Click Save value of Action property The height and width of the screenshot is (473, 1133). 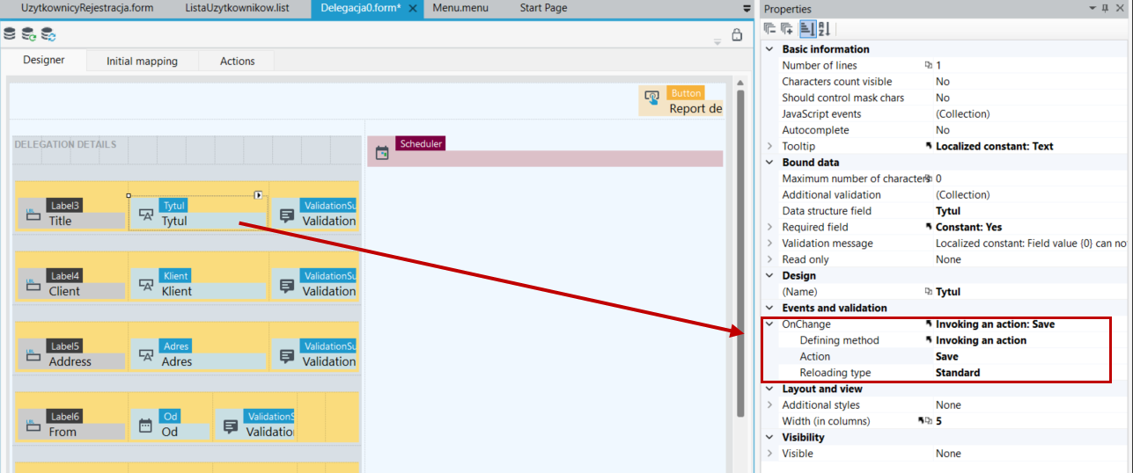pyautogui.click(x=947, y=357)
